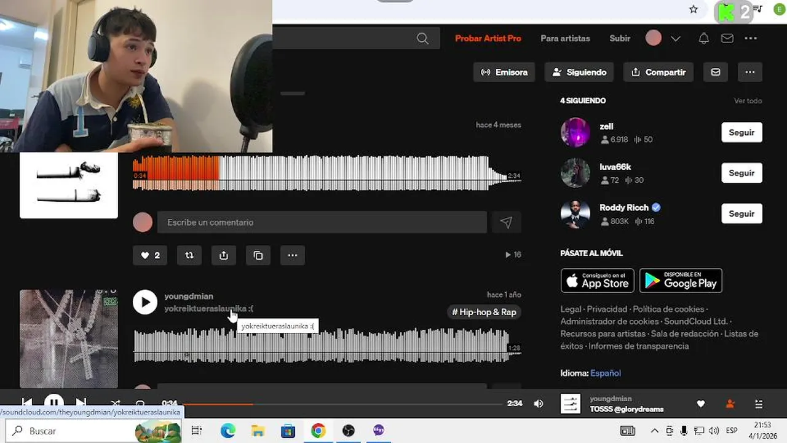Viewport: 787px width, 443px height.
Task: Download from the App Store badge
Action: [598, 281]
